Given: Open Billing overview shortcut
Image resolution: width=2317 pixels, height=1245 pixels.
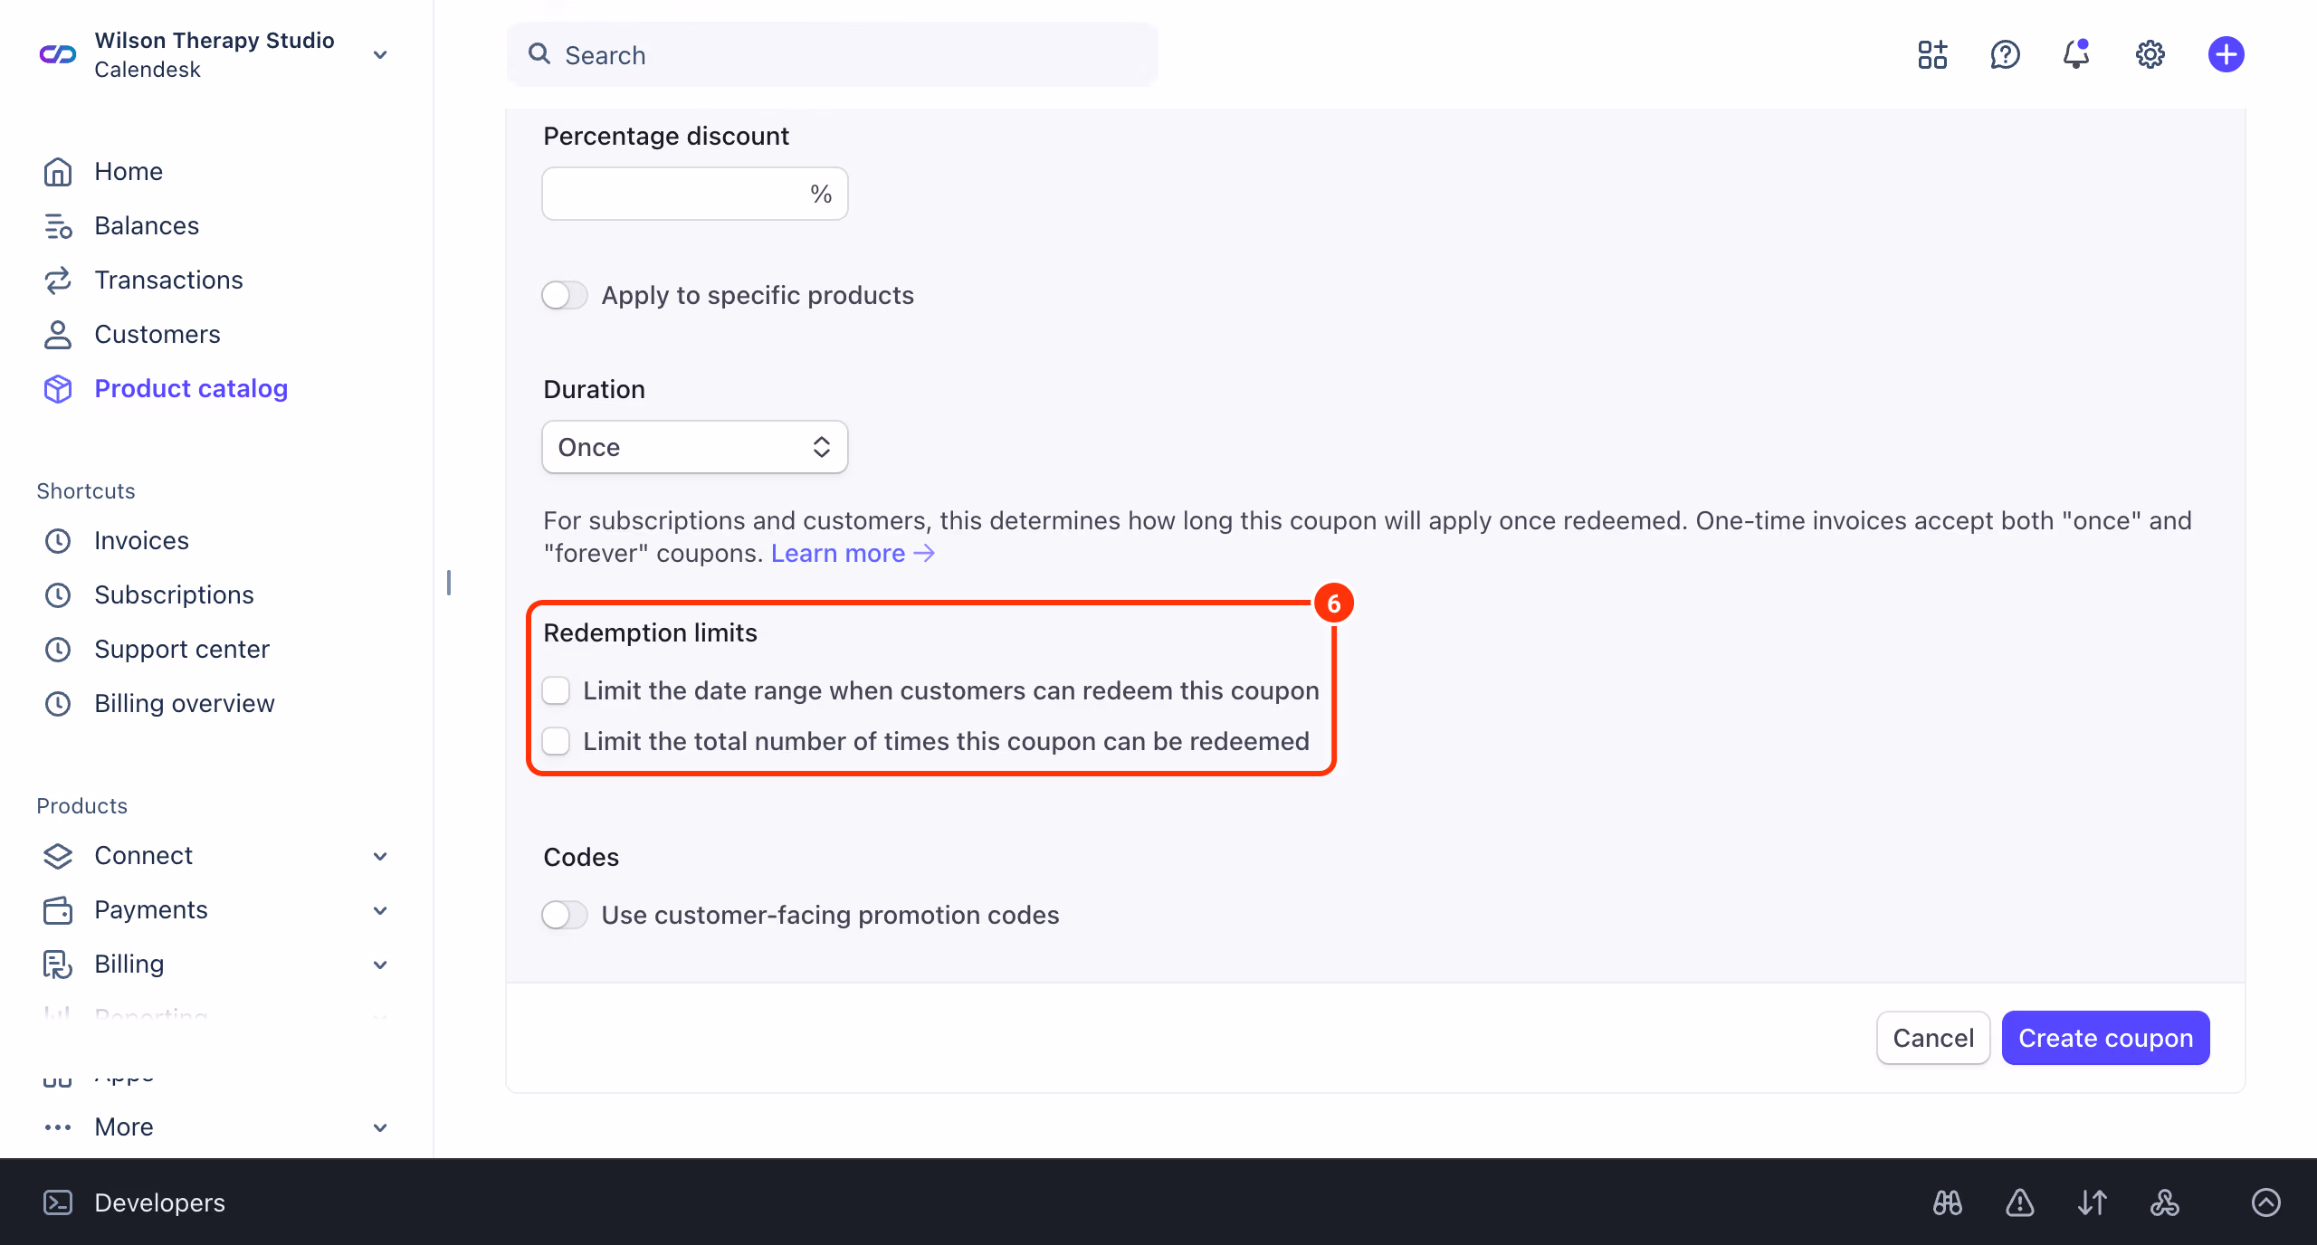Looking at the screenshot, I should pos(184,704).
